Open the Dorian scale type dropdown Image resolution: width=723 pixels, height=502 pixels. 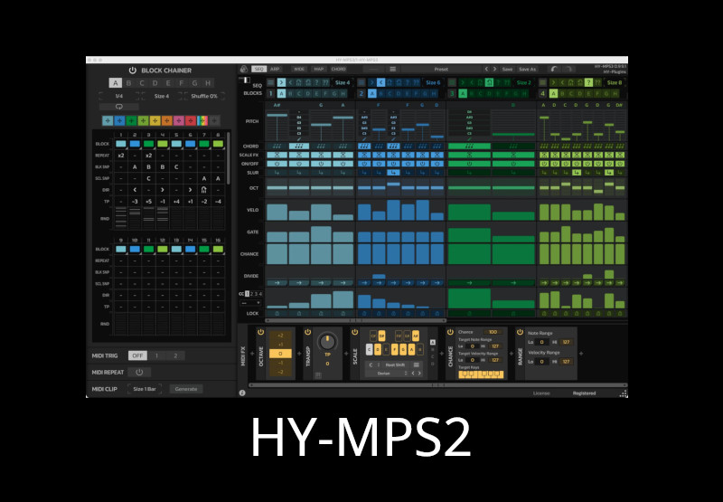click(x=388, y=374)
